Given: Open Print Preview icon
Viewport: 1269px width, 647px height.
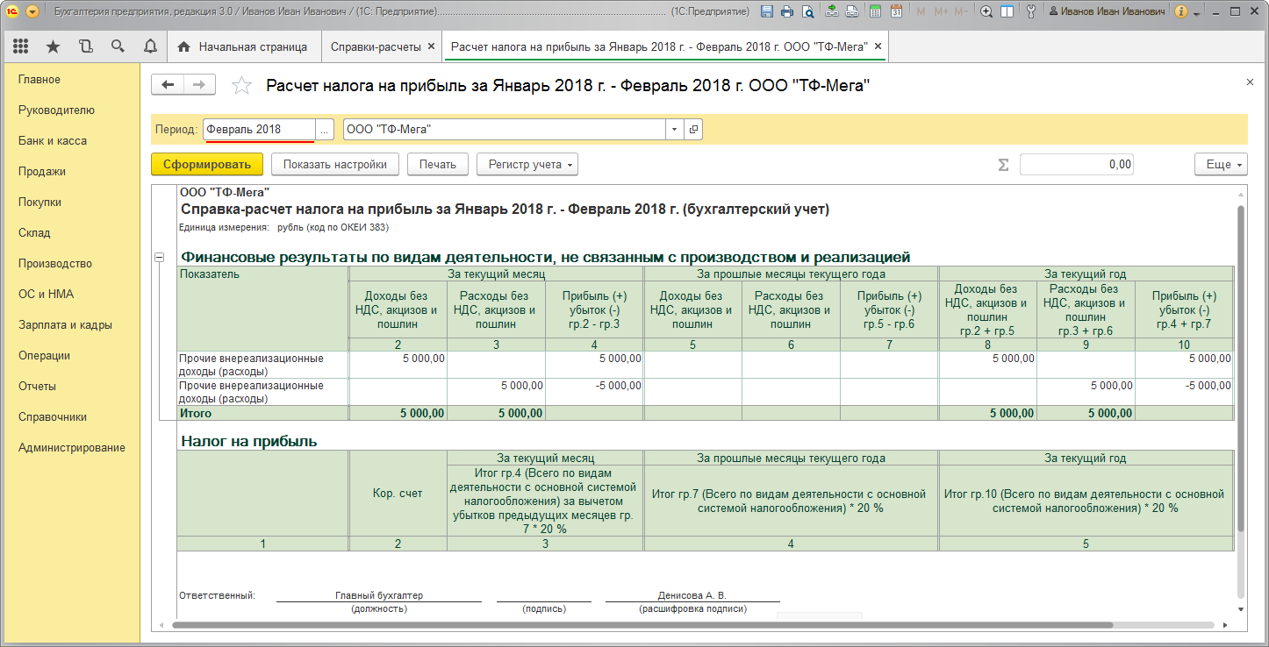Looking at the screenshot, I should pyautogui.click(x=807, y=12).
